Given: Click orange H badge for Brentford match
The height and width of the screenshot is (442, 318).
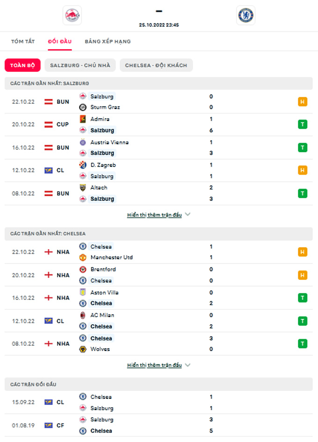Looking at the screenshot, I should pyautogui.click(x=303, y=275).
